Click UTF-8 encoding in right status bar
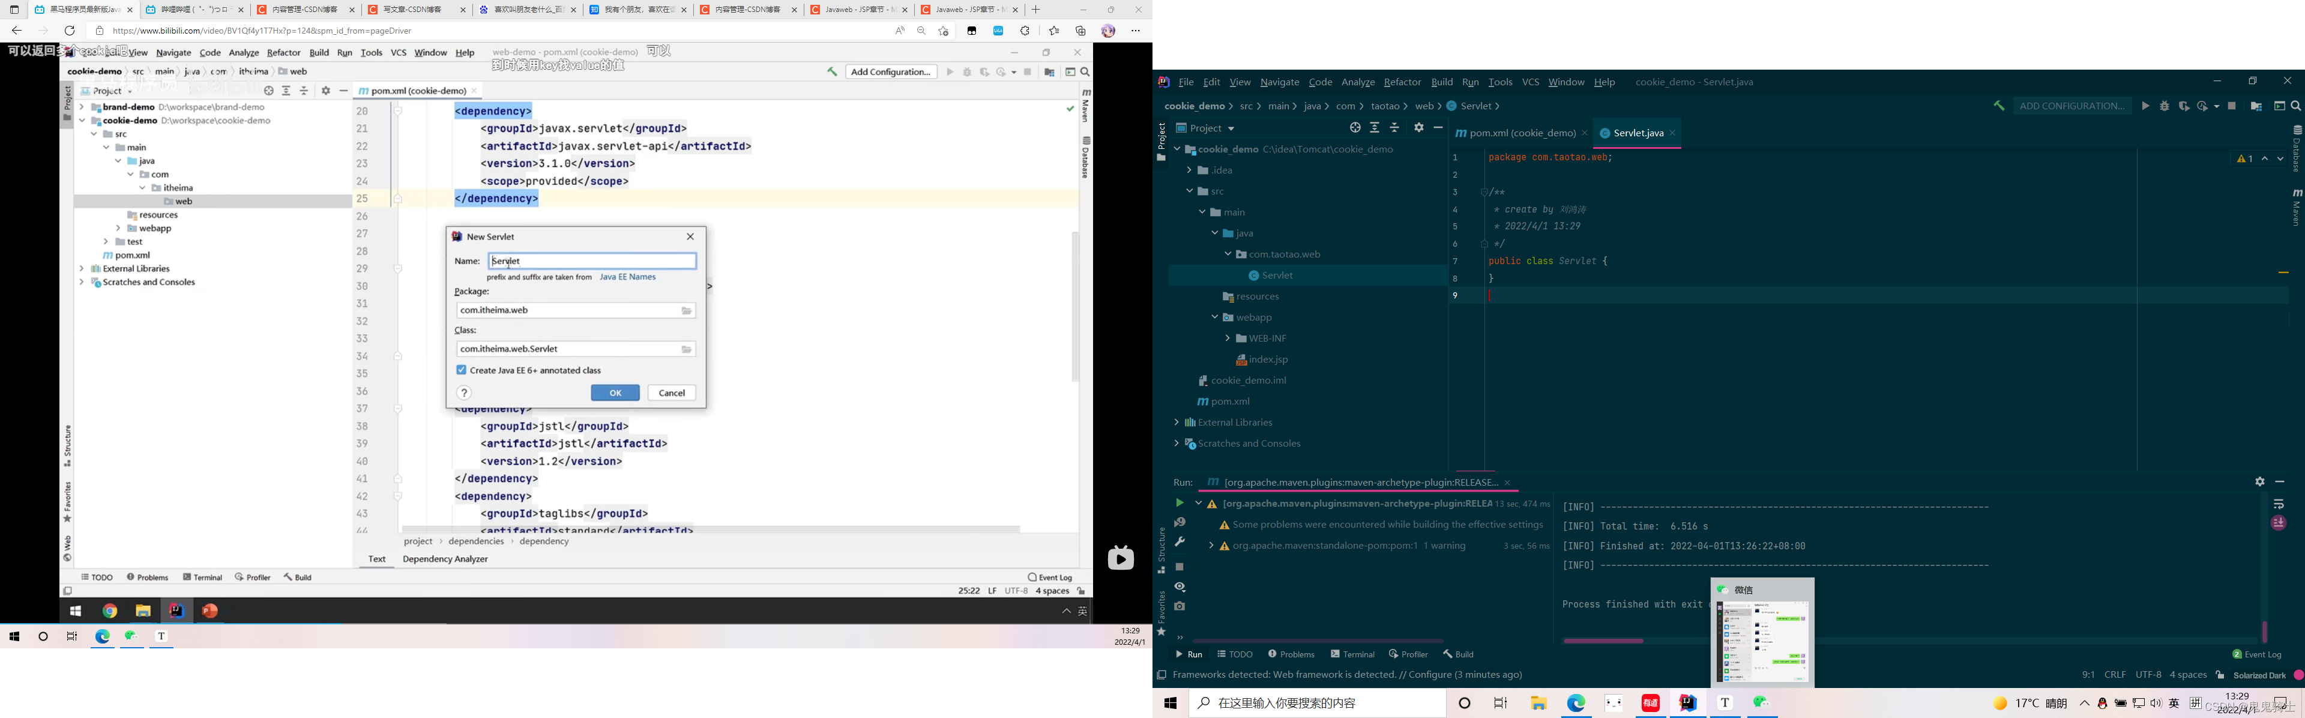 coord(2148,675)
